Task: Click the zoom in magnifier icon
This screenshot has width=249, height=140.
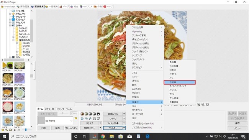Action: [198, 105]
